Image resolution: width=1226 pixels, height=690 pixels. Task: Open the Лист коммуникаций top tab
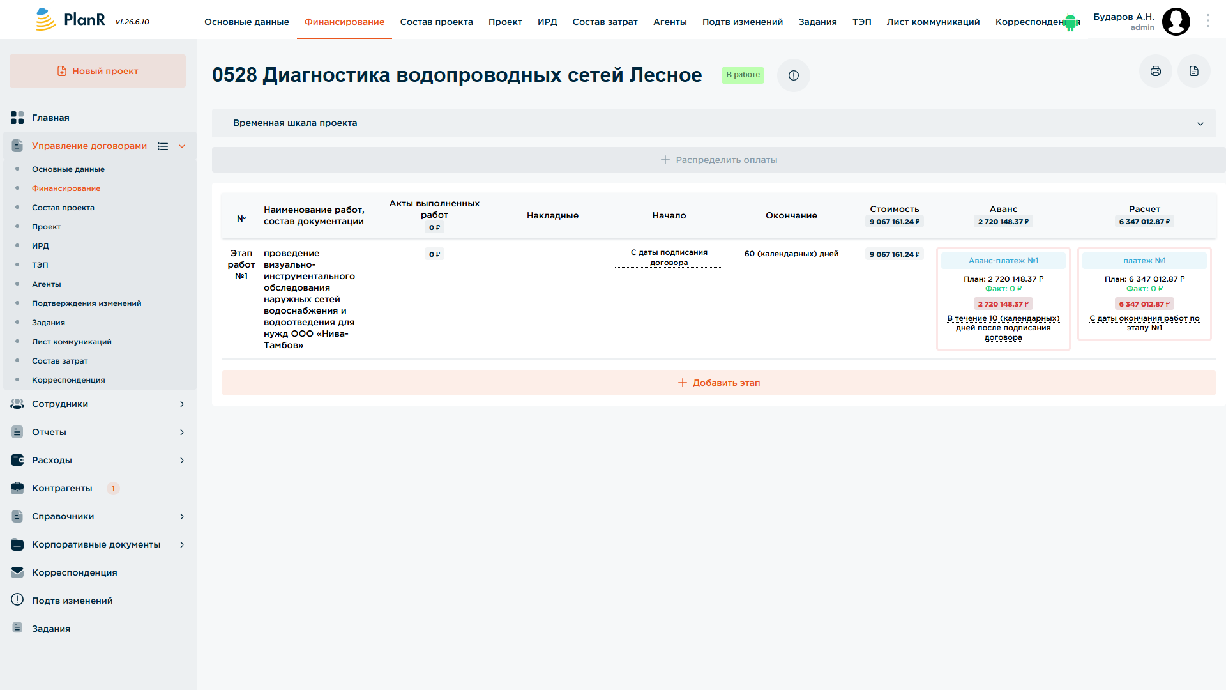click(x=933, y=22)
